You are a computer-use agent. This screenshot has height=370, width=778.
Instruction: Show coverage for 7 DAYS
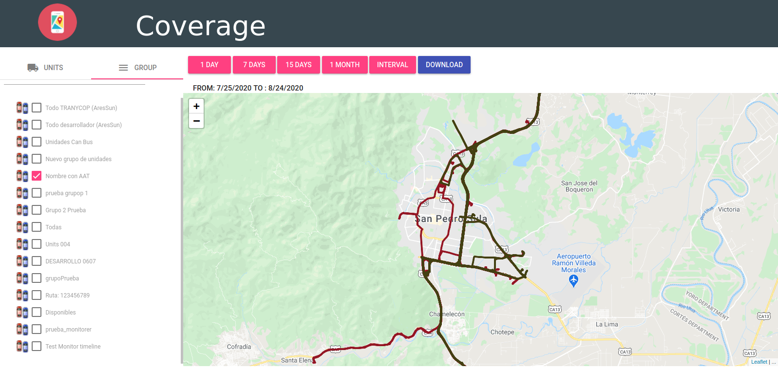pyautogui.click(x=254, y=65)
